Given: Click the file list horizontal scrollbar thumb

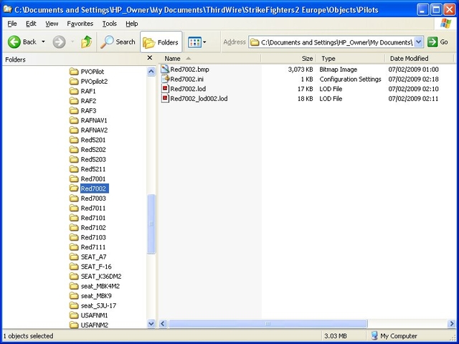Looking at the screenshot, I should (x=268, y=323).
